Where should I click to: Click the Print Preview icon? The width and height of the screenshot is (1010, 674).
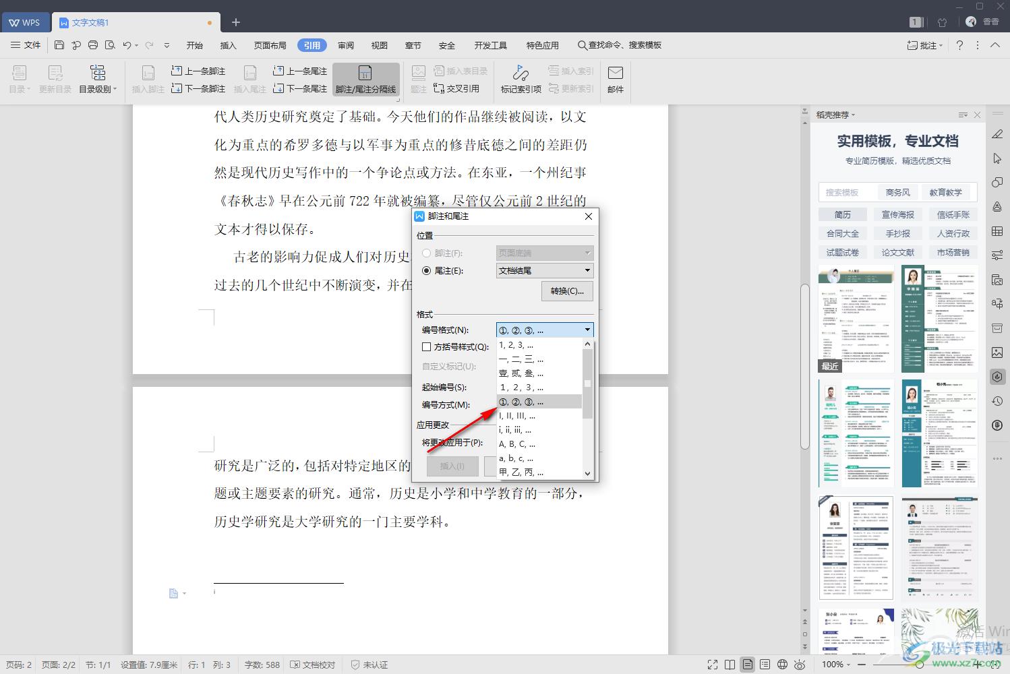click(x=110, y=45)
